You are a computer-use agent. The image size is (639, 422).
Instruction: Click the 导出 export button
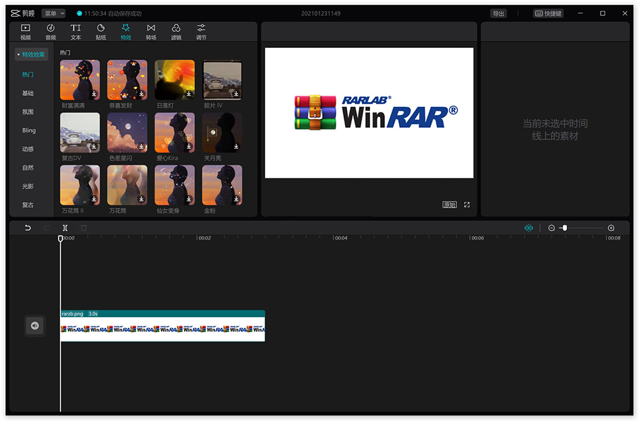498,13
